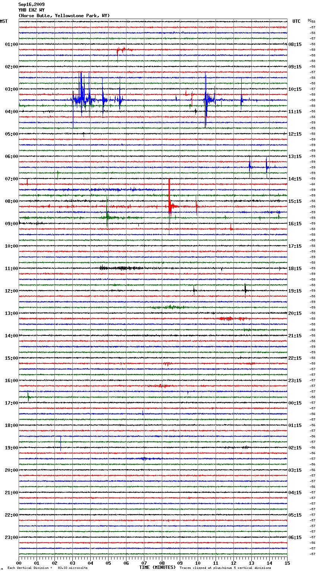
Task: Select the 21:00 MST row label
Action: pyautogui.click(x=11, y=493)
